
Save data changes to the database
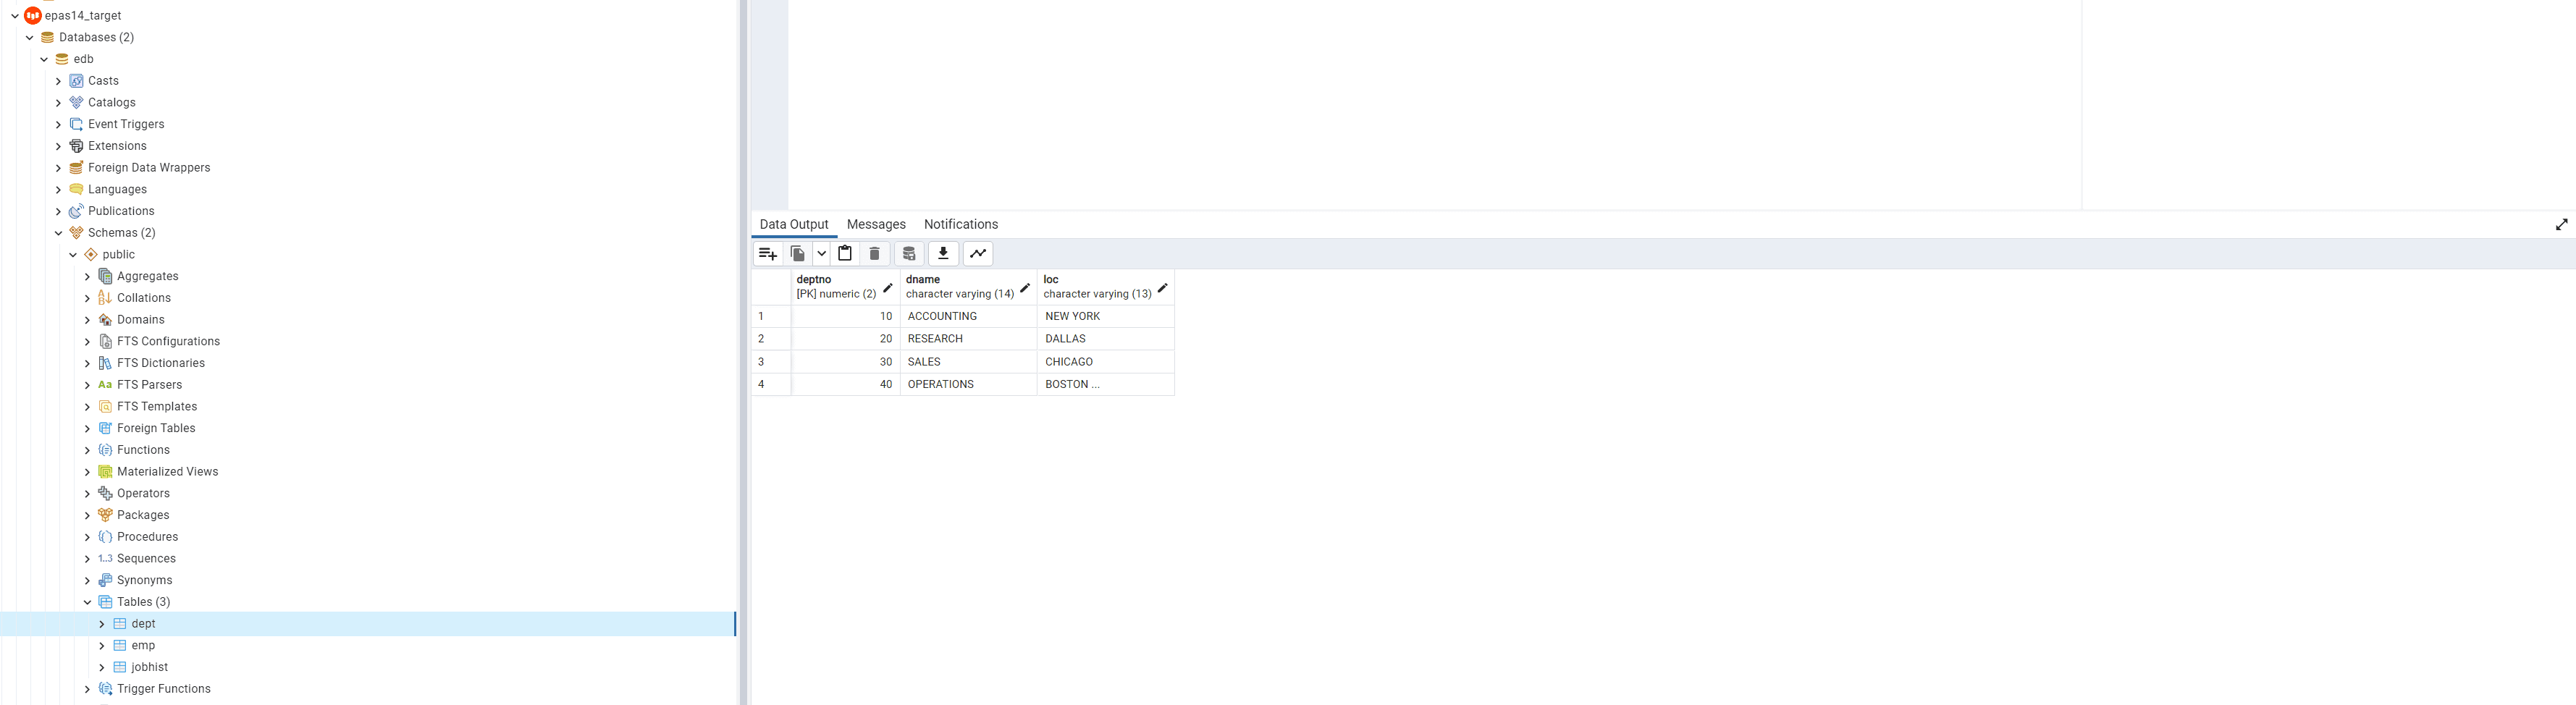[909, 253]
